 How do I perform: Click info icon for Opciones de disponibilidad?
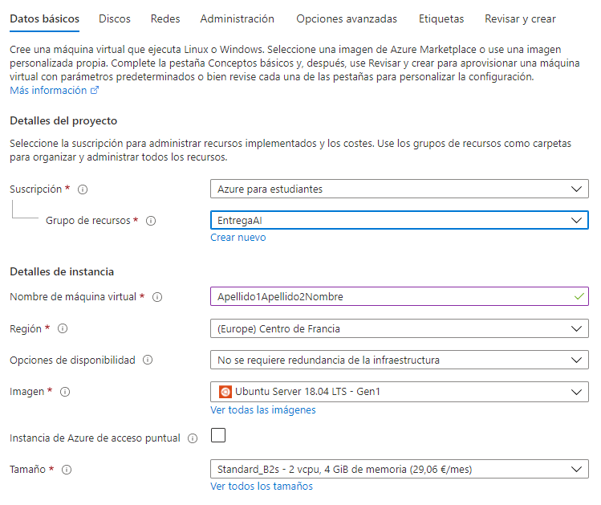pos(148,360)
